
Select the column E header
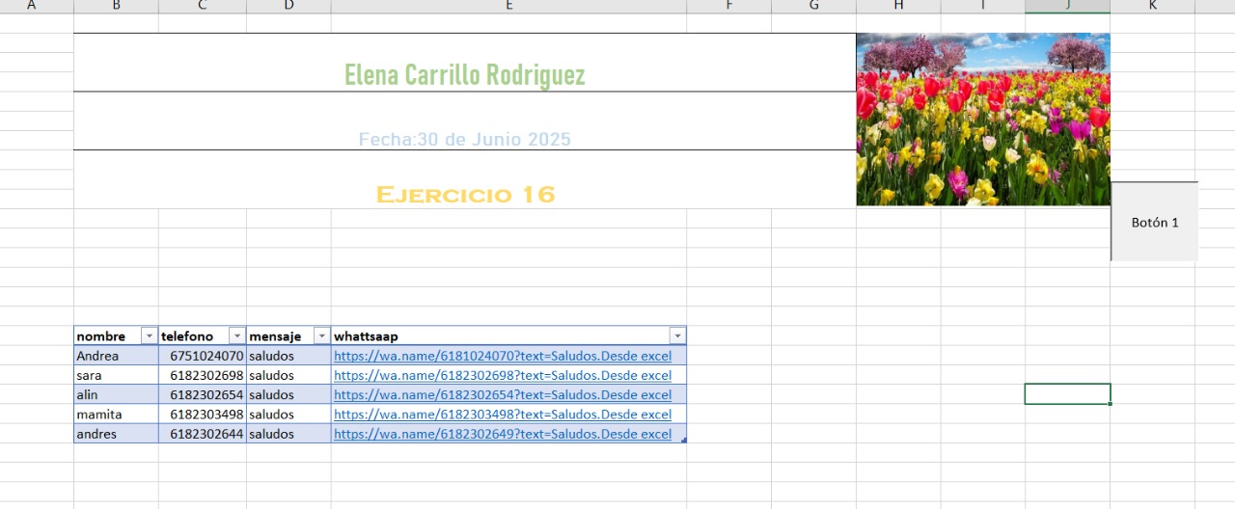point(508,6)
